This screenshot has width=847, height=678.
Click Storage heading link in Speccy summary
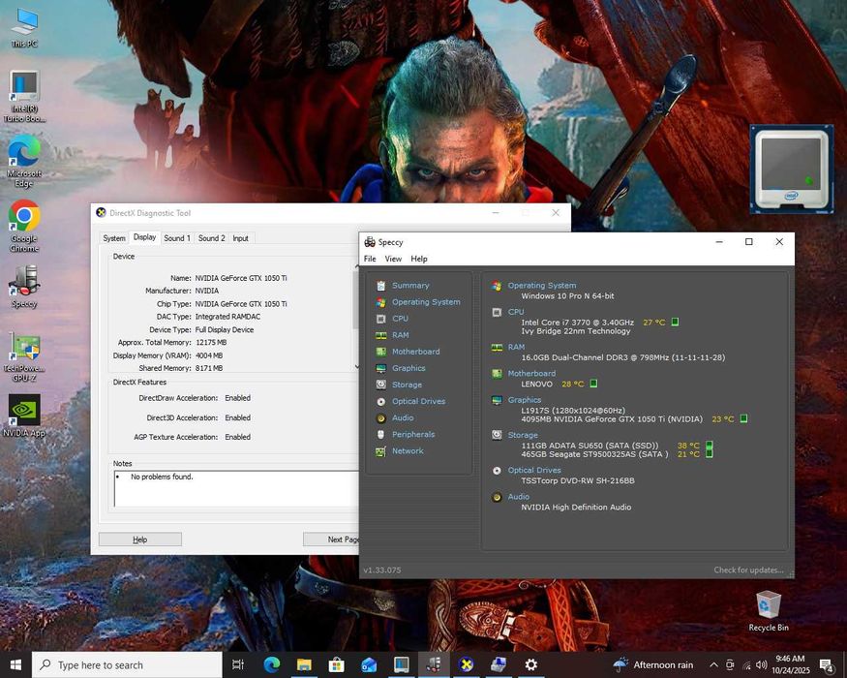click(523, 435)
